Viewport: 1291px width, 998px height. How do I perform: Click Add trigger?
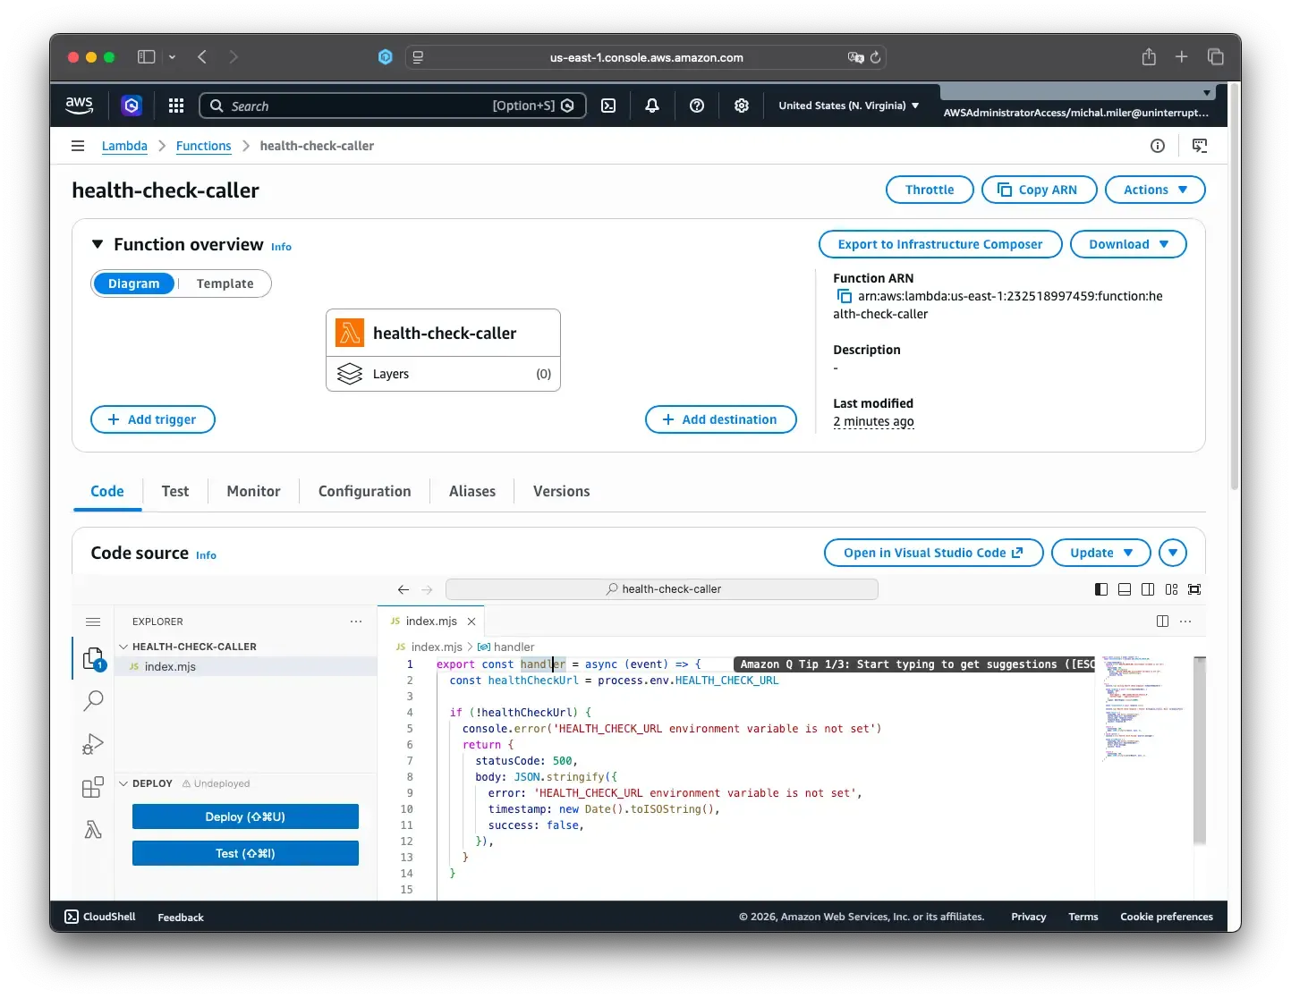(x=153, y=419)
